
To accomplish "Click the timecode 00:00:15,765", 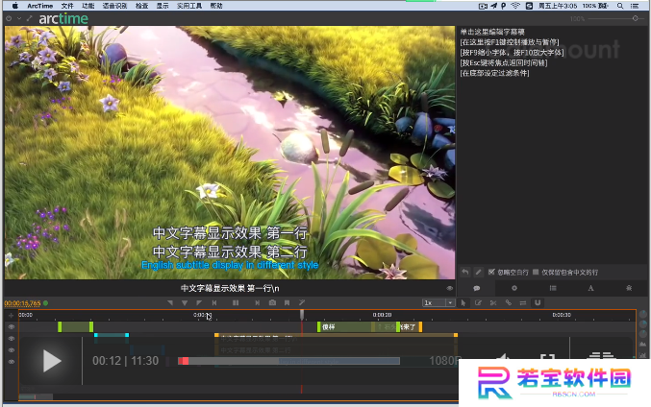I will pos(22,303).
